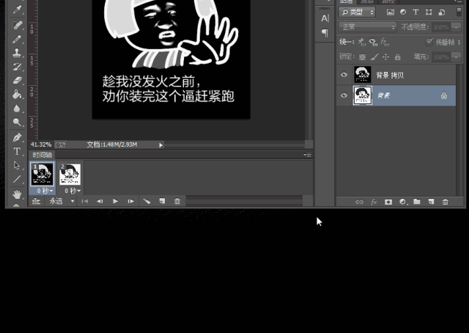
Task: Select timeline frame 1 thumbnail
Action: click(43, 175)
